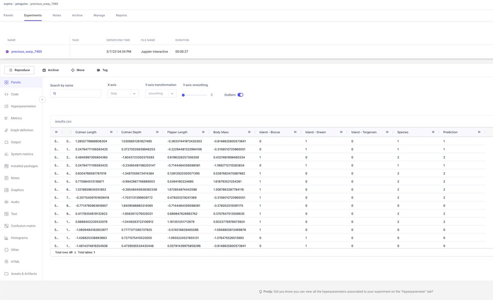This screenshot has height=300, width=493.
Task: Open the Culmen Length column filter menu
Action: (111, 132)
